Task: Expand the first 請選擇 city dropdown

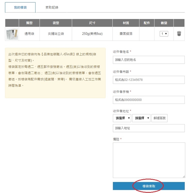Action: (x=122, y=118)
